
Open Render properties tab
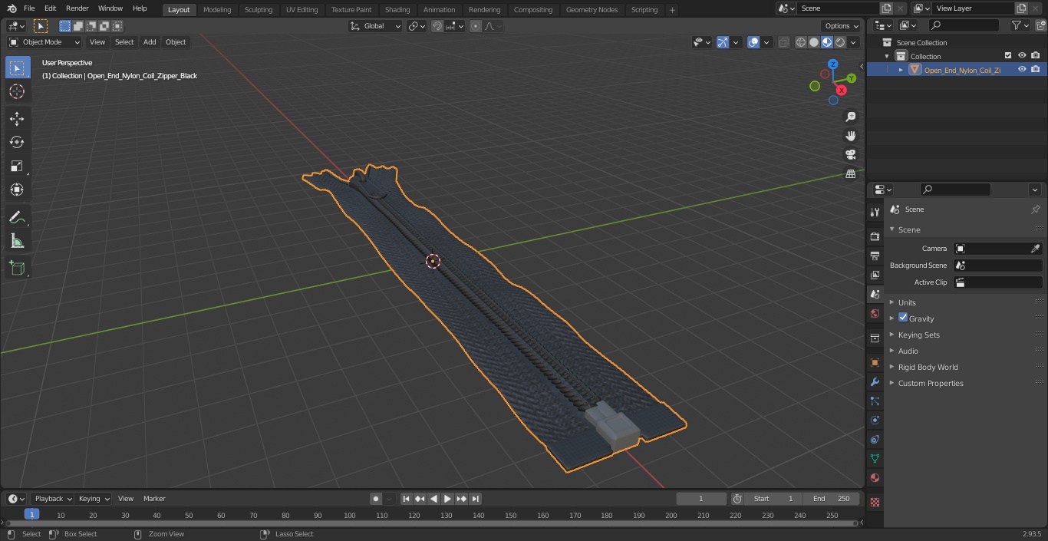point(875,236)
